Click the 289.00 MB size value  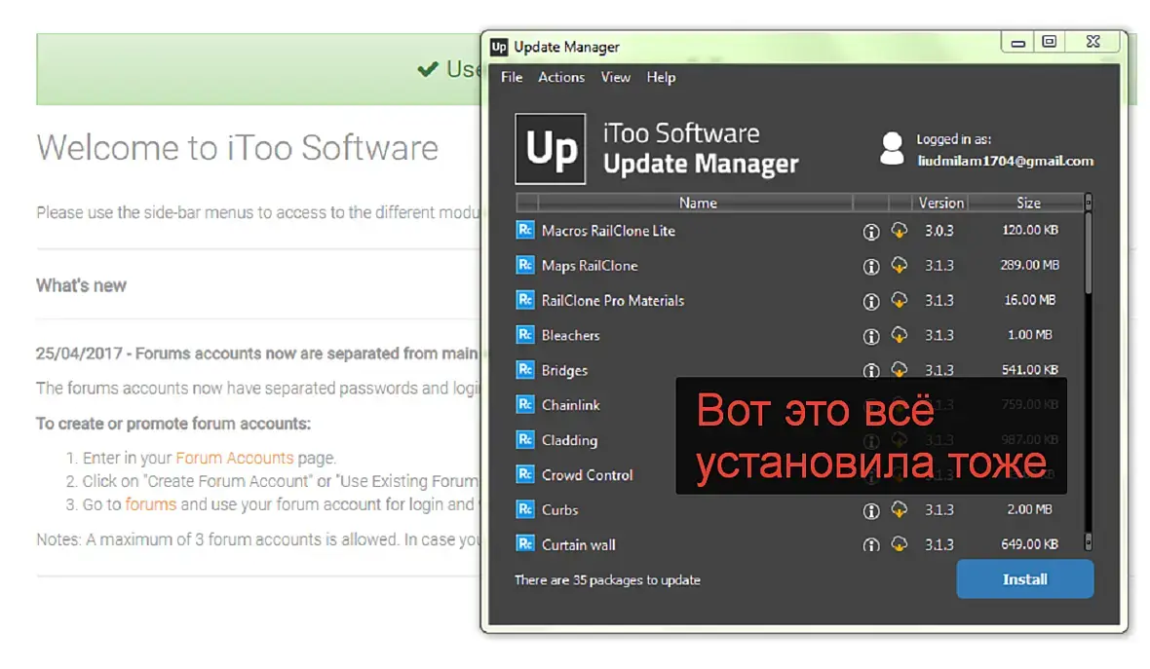[1029, 265]
